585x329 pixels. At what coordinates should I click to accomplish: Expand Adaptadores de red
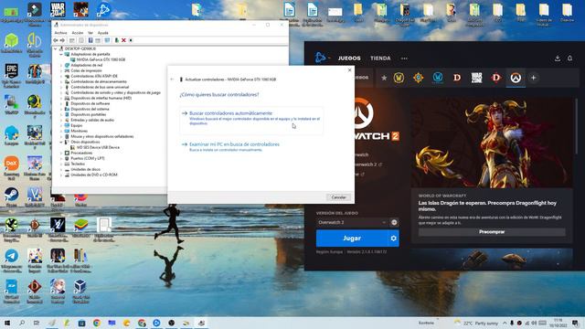pyautogui.click(x=61, y=65)
